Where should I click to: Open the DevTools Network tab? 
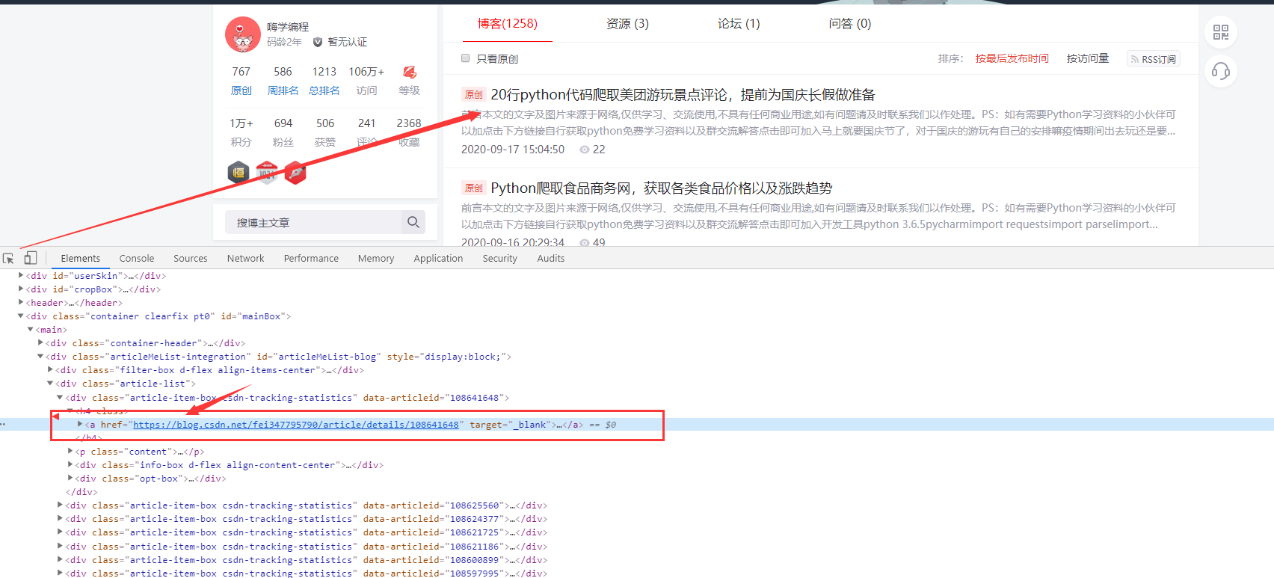click(246, 259)
